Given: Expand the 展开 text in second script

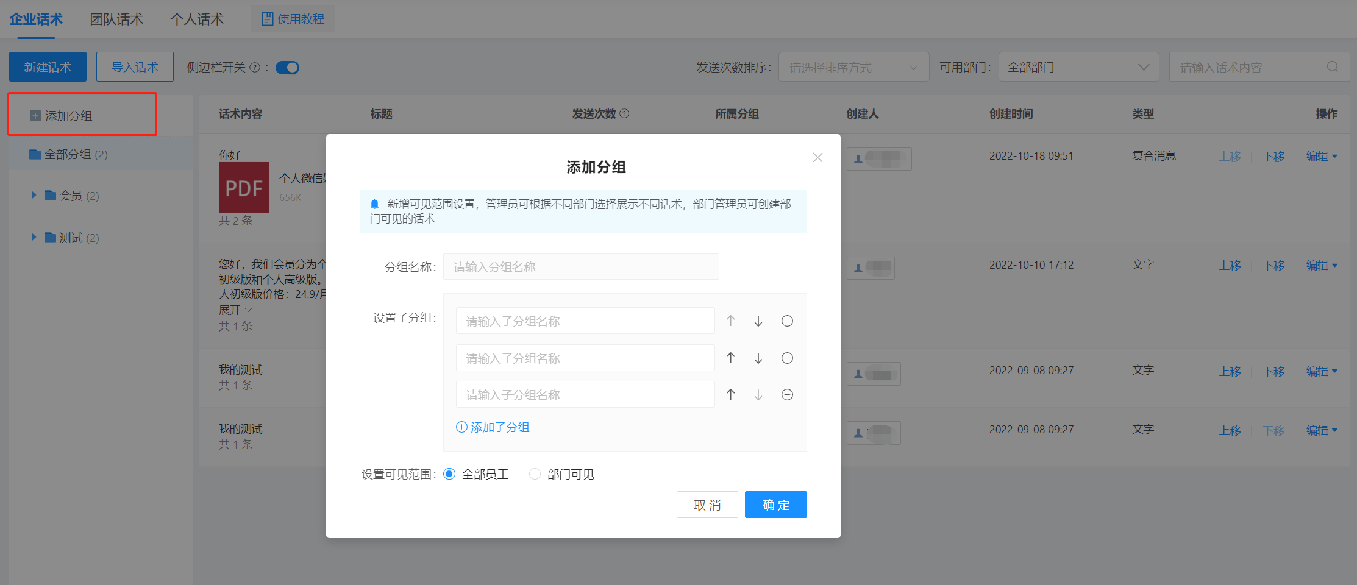Looking at the screenshot, I should [235, 310].
